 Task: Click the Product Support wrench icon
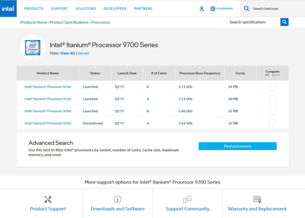[x=48, y=199]
